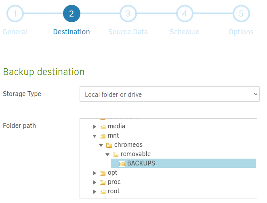
Task: Select the chromeos folder name
Action: [128, 145]
